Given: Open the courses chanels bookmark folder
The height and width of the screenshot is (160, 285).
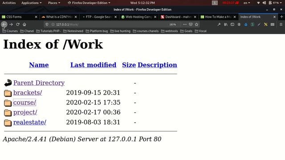Looking at the screenshot, I should (x=146, y=31).
